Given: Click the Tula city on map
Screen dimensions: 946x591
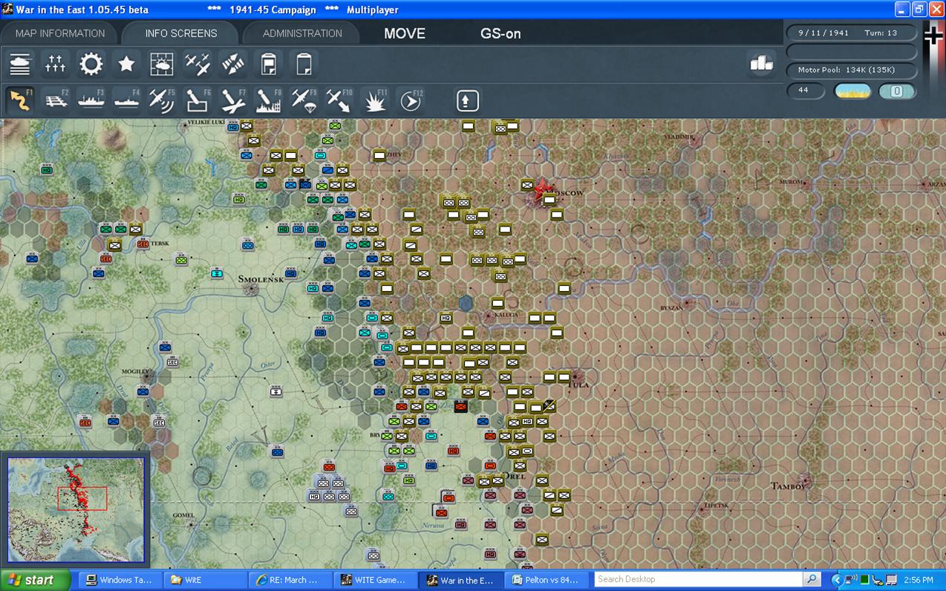Looking at the screenshot, I should coord(577,385).
